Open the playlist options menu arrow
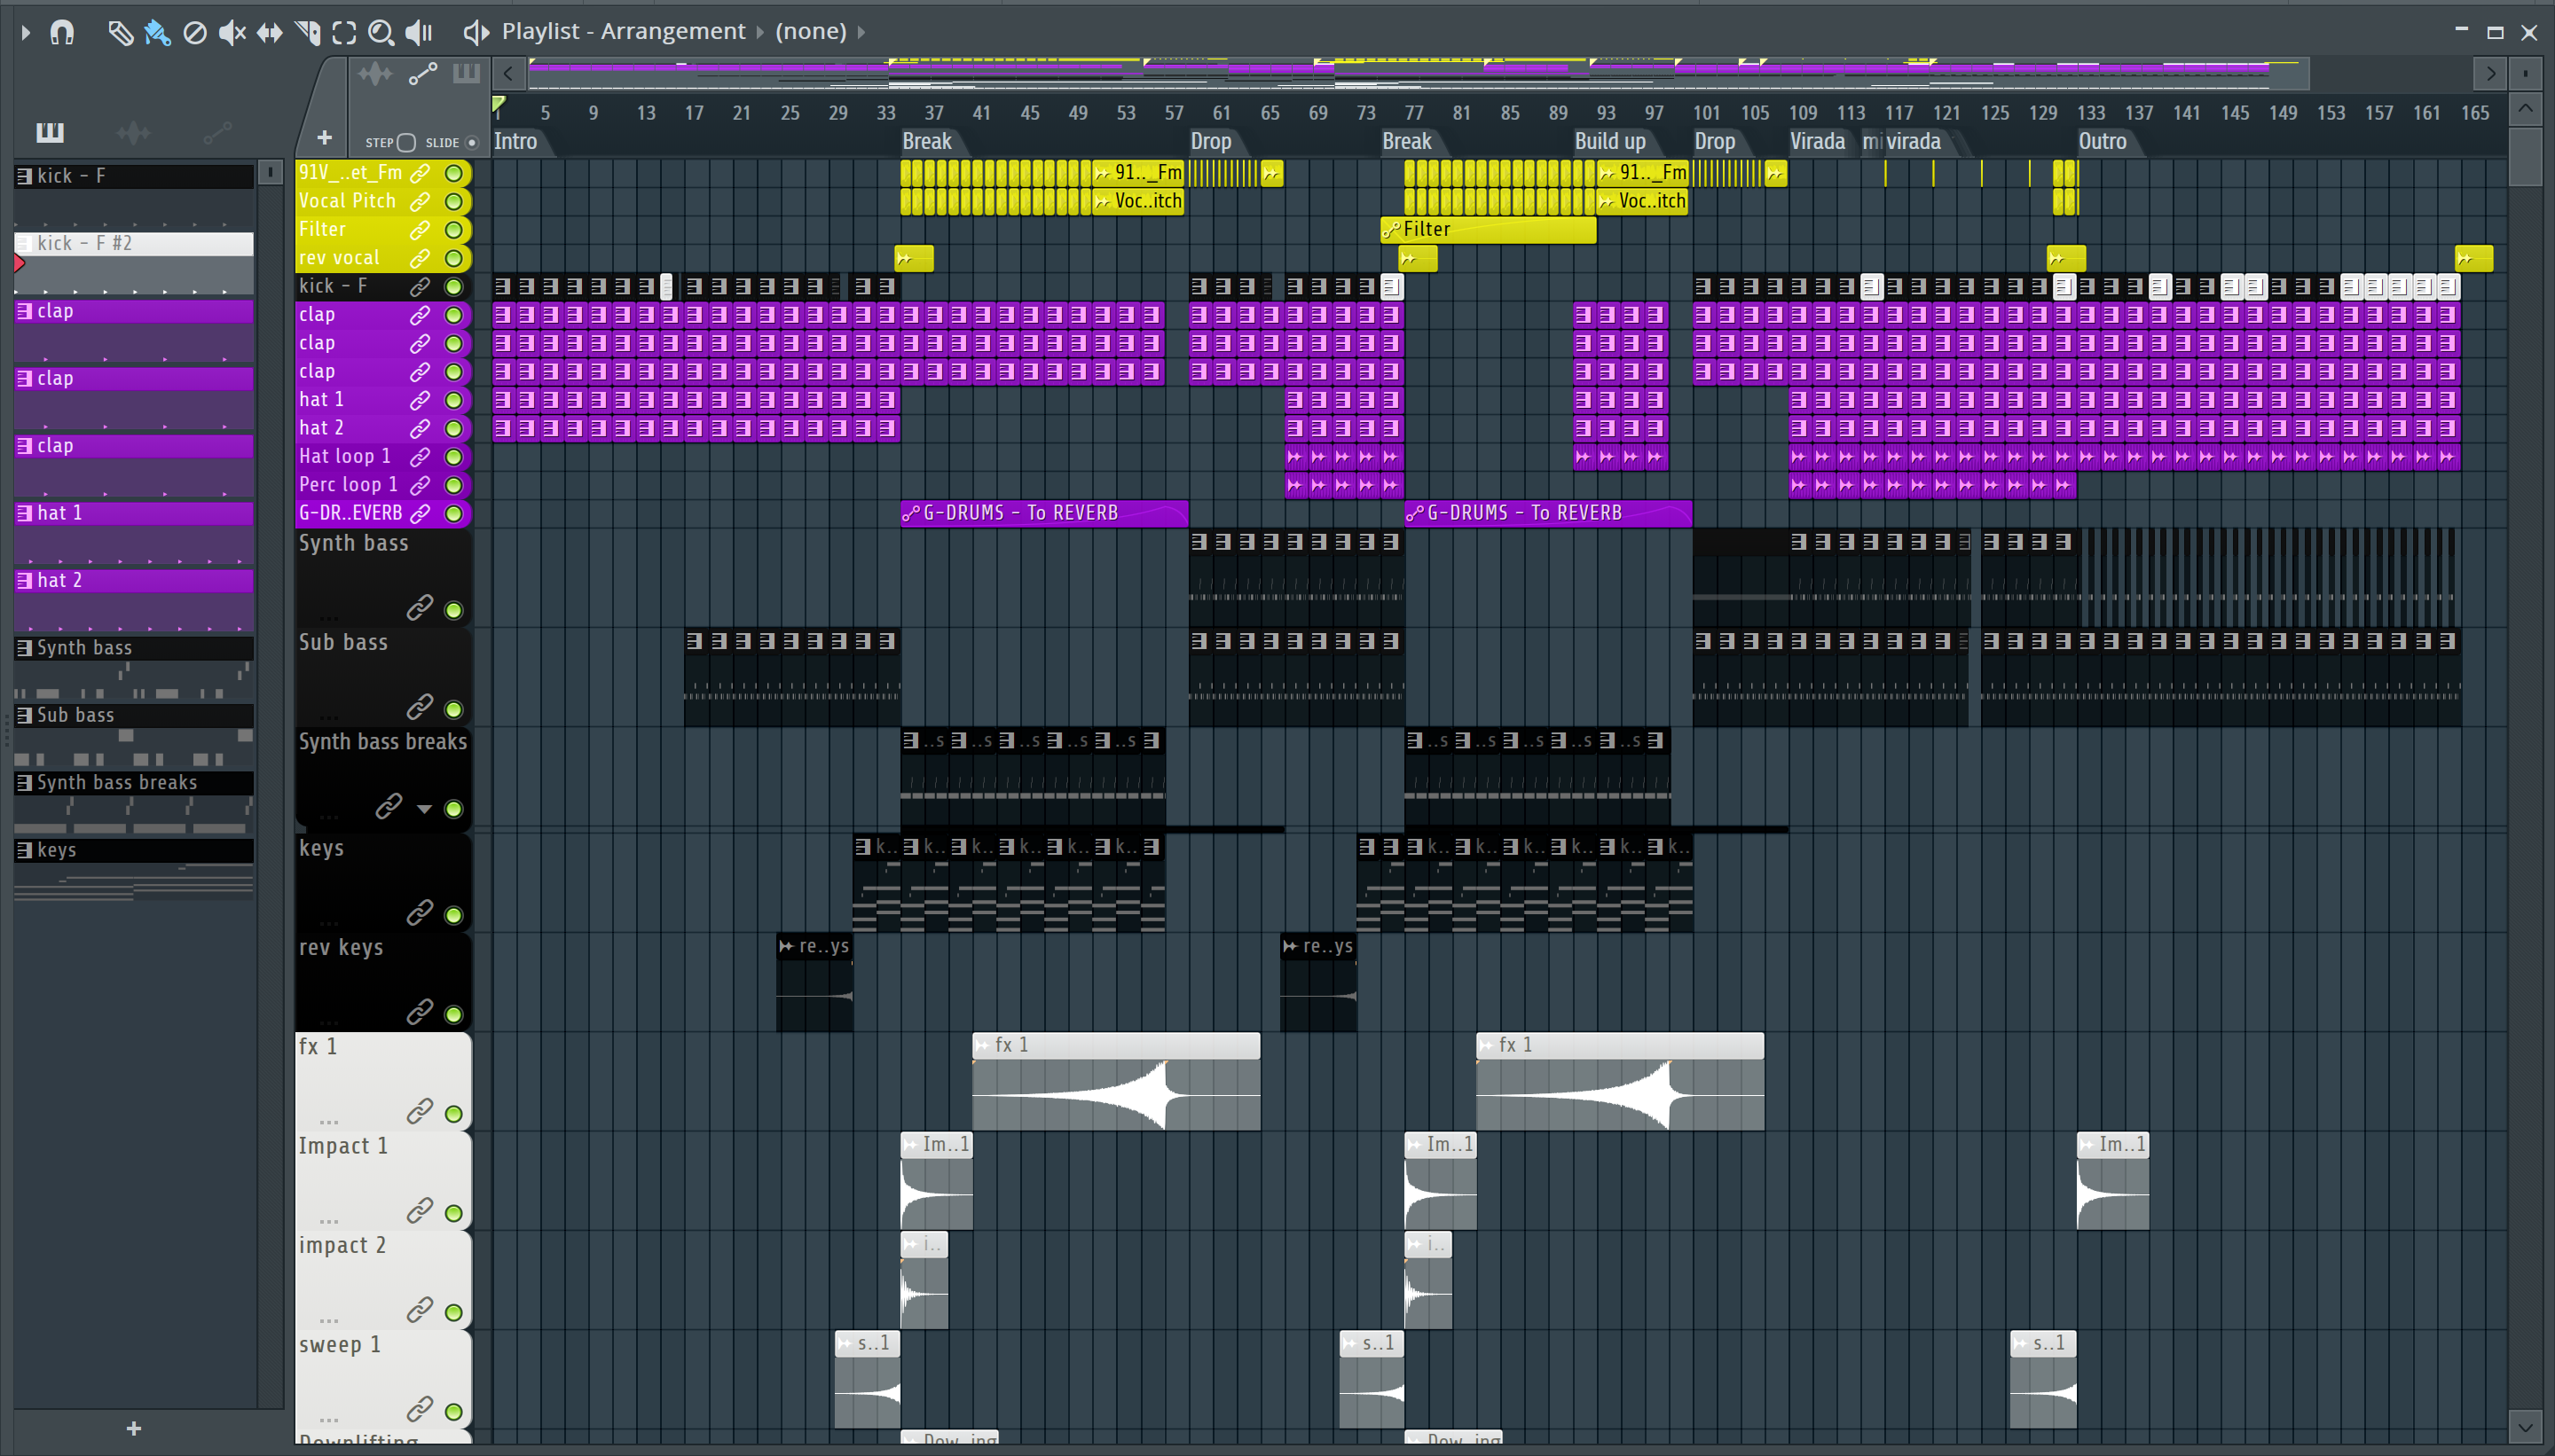The width and height of the screenshot is (2555, 1456). pyautogui.click(x=26, y=32)
